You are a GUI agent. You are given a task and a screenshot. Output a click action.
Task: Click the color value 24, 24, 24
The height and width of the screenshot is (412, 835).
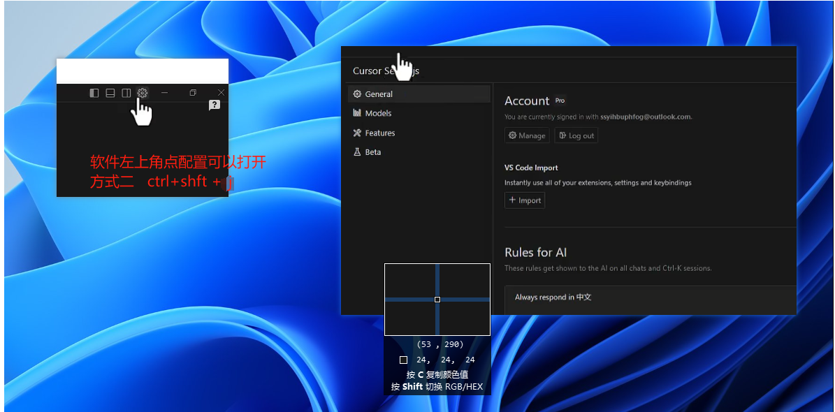(x=445, y=360)
